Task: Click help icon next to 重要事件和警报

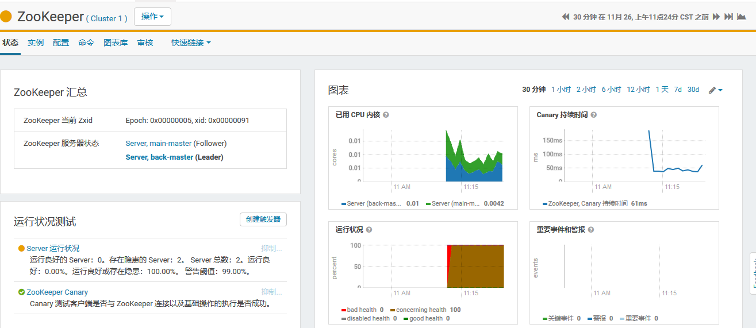Action: click(591, 230)
